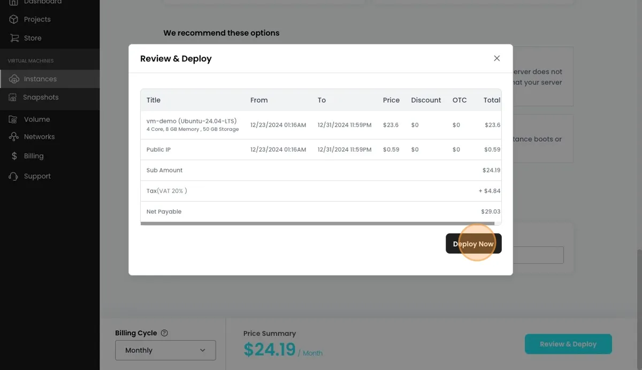Viewport: 642px width, 370px height.
Task: Click the Volume disk icon
Action: (x=13, y=120)
